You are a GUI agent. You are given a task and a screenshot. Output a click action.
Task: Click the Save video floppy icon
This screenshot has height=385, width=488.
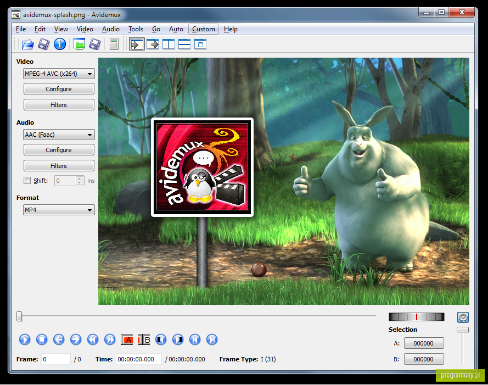point(43,44)
